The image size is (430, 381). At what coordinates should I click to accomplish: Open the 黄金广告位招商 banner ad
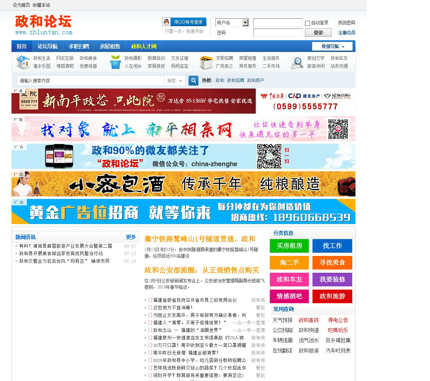tap(183, 211)
